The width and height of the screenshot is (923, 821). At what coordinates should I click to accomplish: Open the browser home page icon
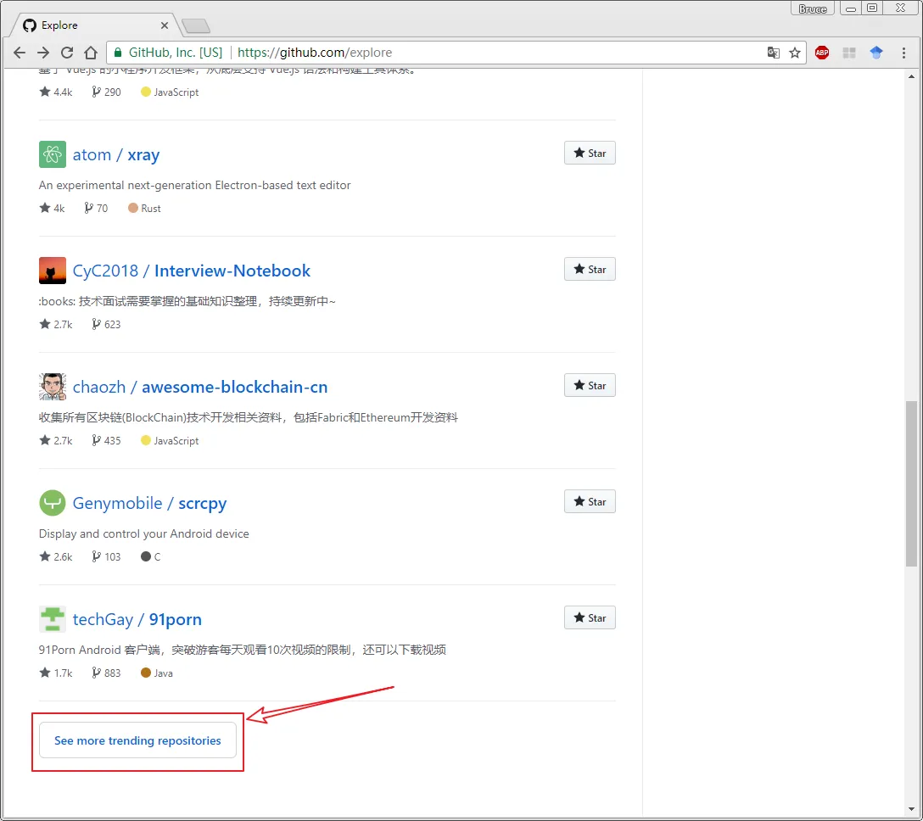click(x=91, y=53)
